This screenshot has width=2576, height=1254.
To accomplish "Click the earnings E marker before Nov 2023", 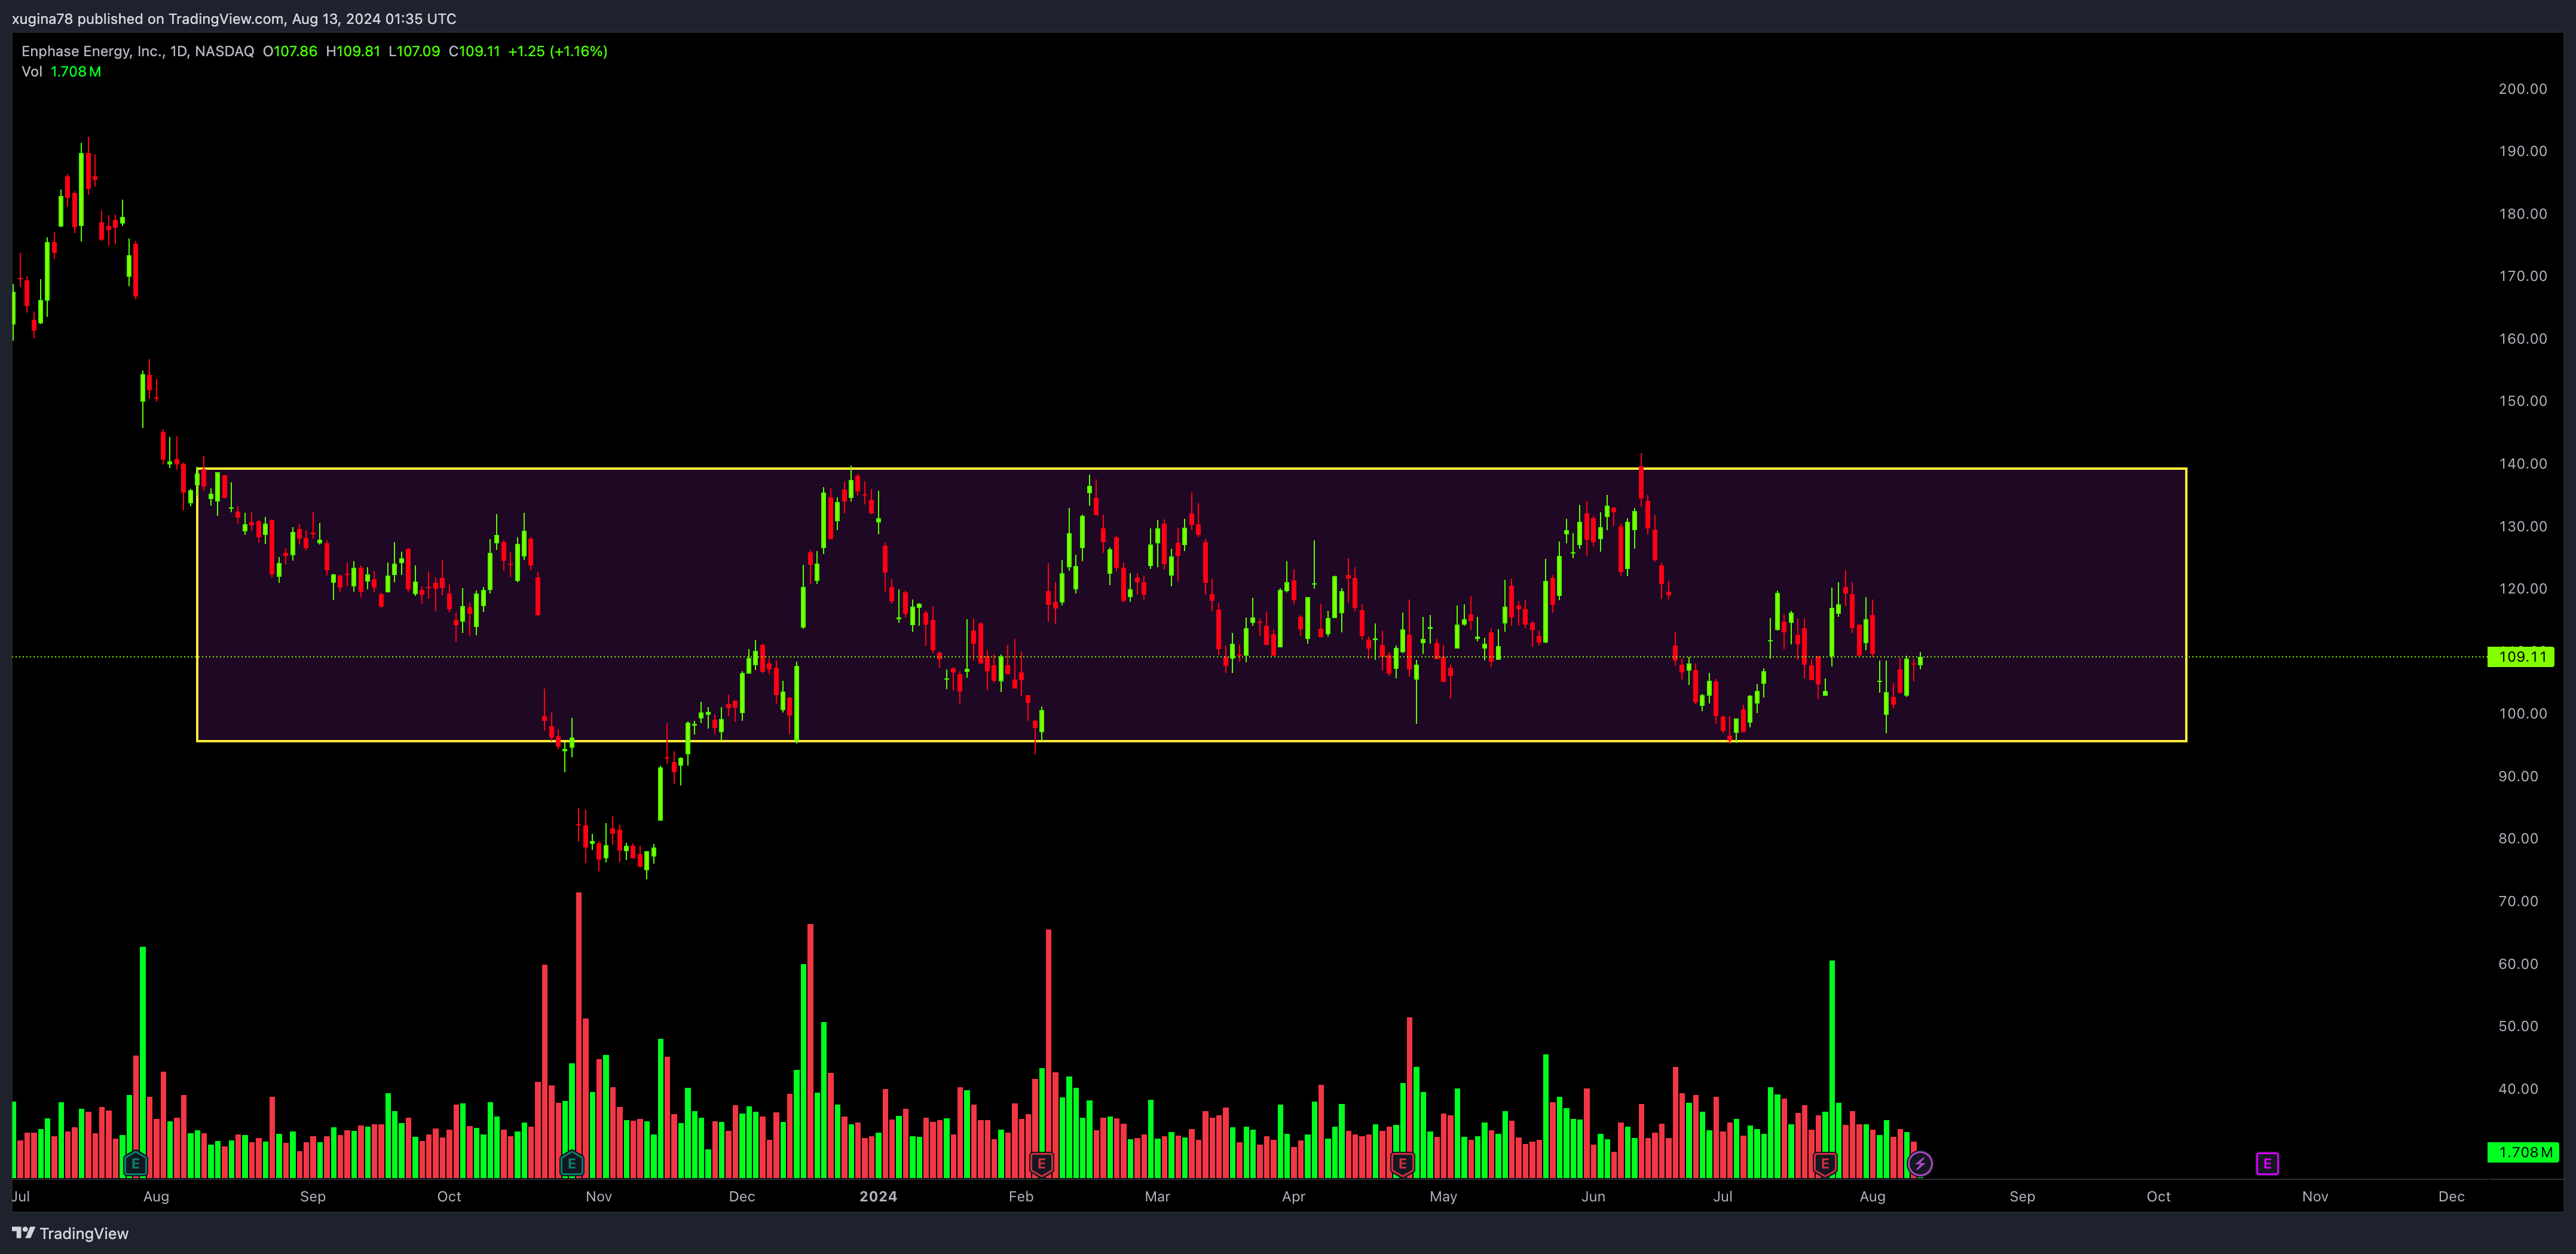I will pos(571,1163).
